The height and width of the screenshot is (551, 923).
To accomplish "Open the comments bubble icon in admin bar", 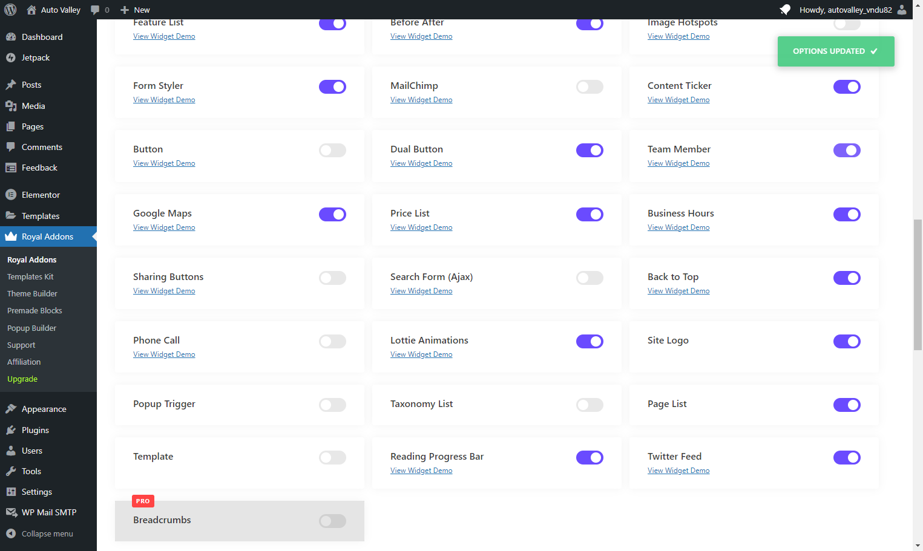I will pyautogui.click(x=95, y=10).
